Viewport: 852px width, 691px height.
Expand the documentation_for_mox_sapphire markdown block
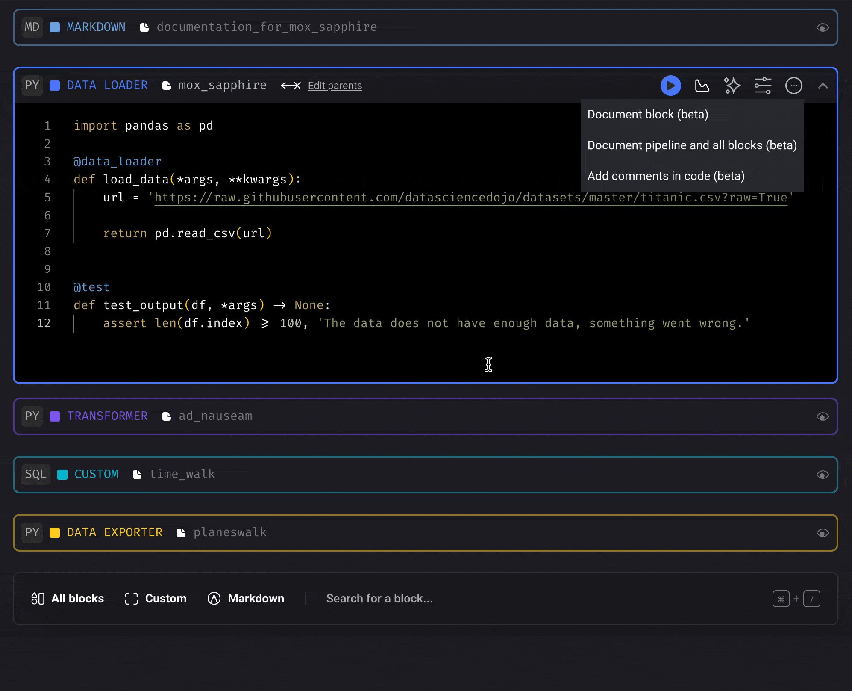pyautogui.click(x=823, y=27)
